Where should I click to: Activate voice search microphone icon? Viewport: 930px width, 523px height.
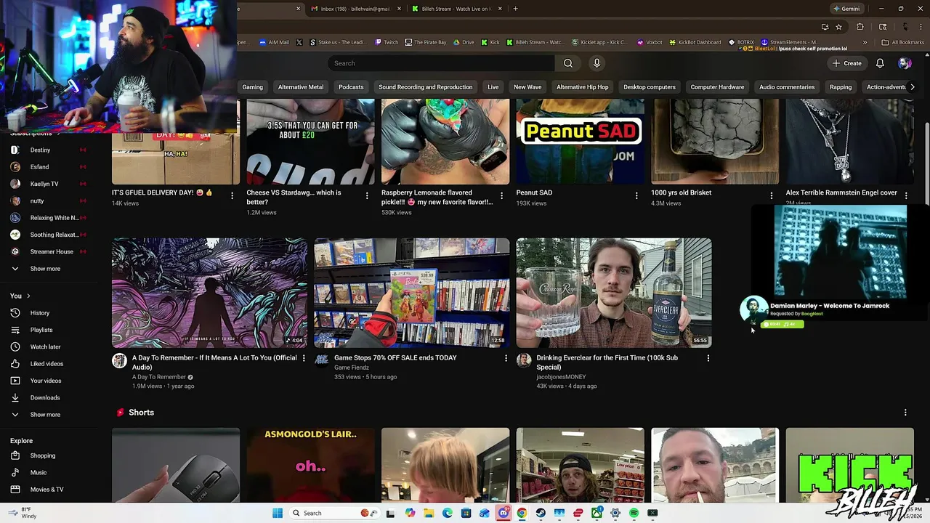click(597, 63)
